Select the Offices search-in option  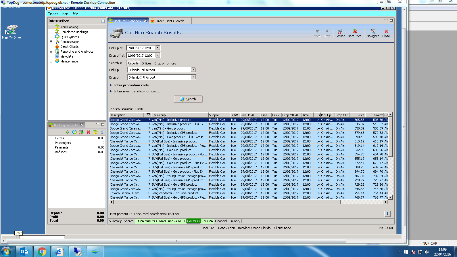click(146, 63)
